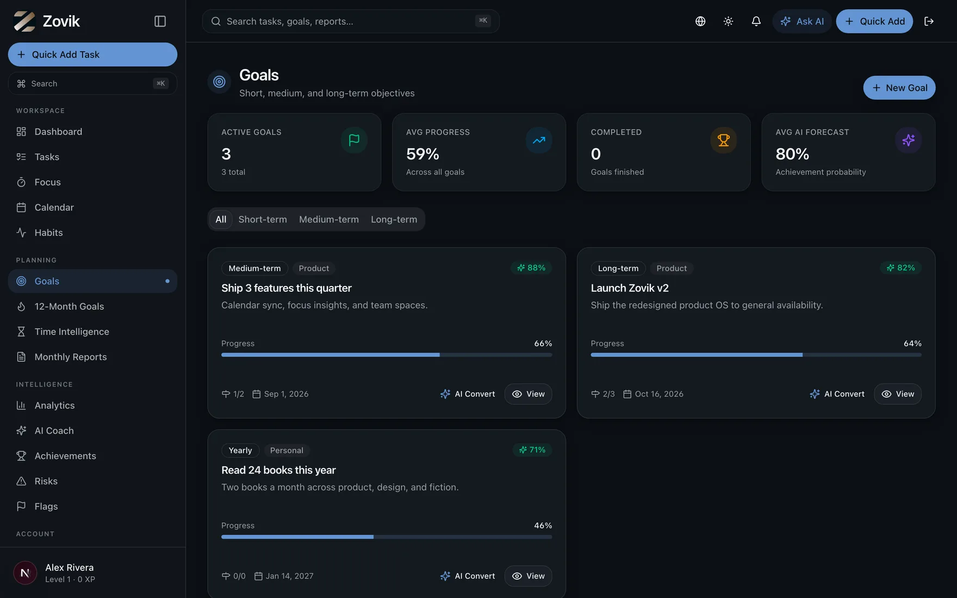Open the language globe icon
Viewport: 957px width, 598px height.
tap(700, 21)
